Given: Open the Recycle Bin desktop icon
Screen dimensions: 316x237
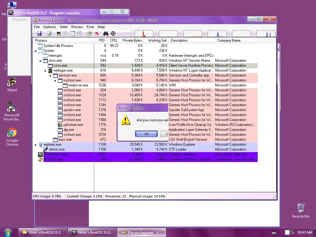Looking at the screenshot, I should [x=301, y=210].
